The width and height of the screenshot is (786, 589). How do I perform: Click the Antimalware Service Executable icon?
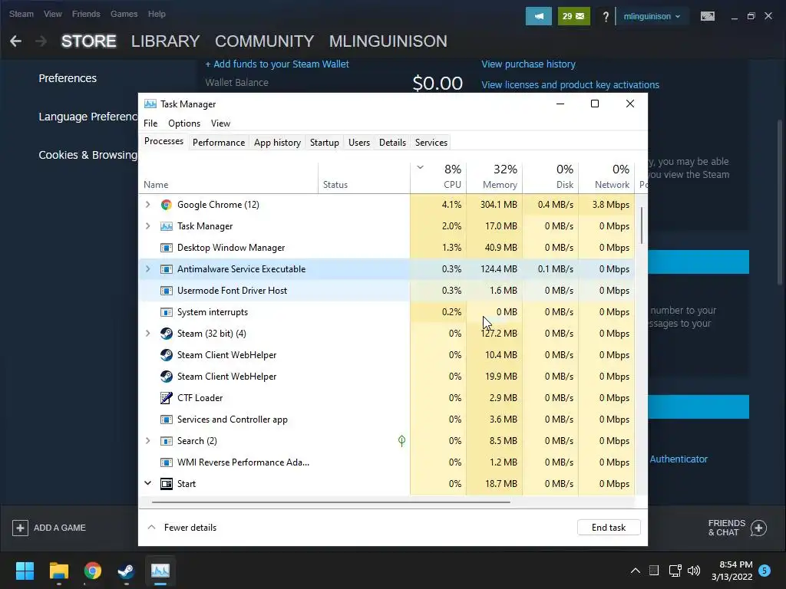[166, 269]
